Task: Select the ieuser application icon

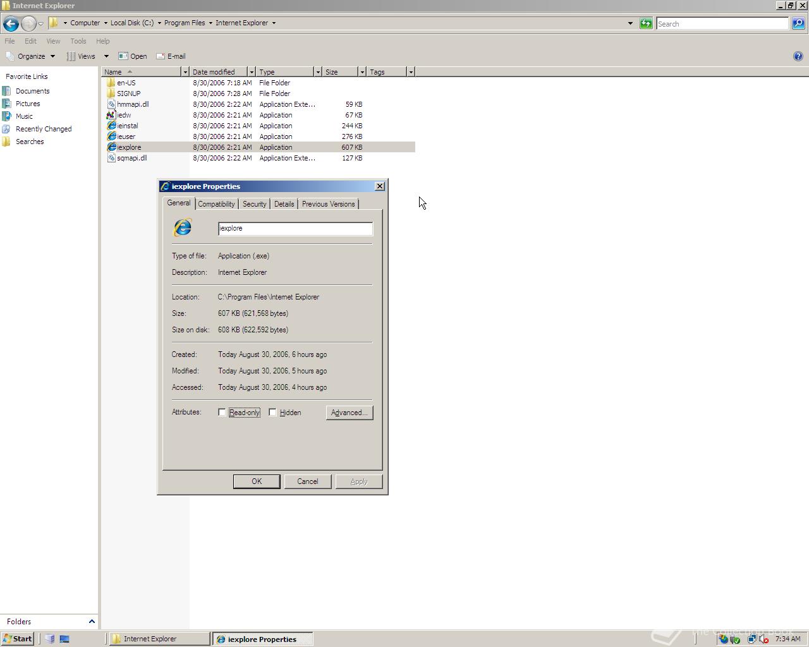Action: coord(111,136)
